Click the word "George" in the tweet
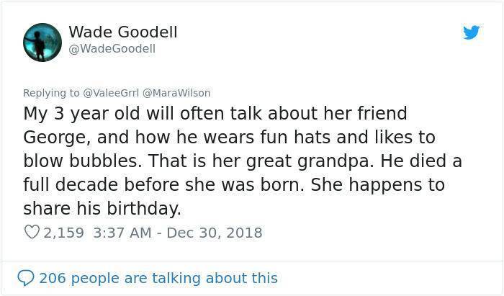The width and height of the screenshot is (504, 296). 55,138
